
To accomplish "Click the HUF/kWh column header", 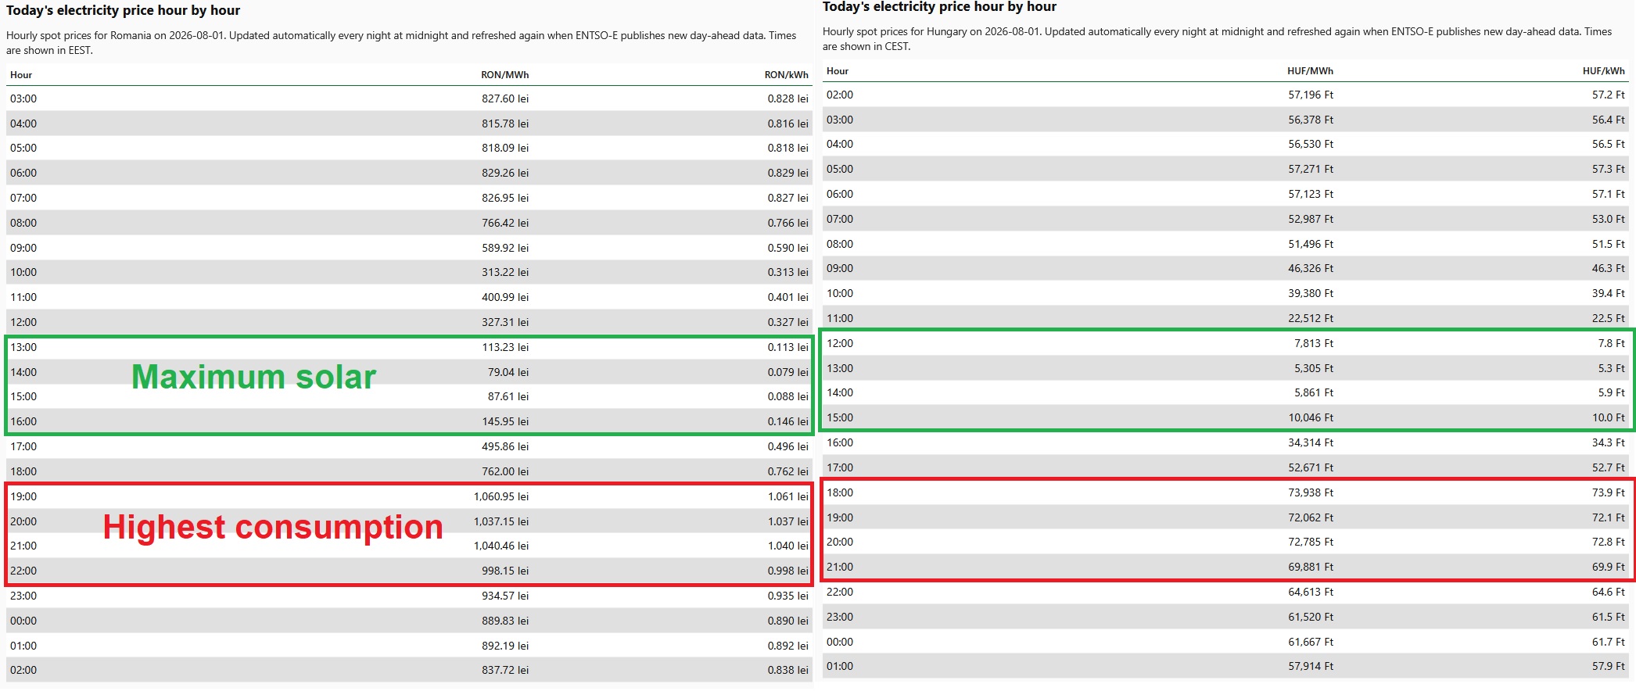I will [x=1603, y=71].
